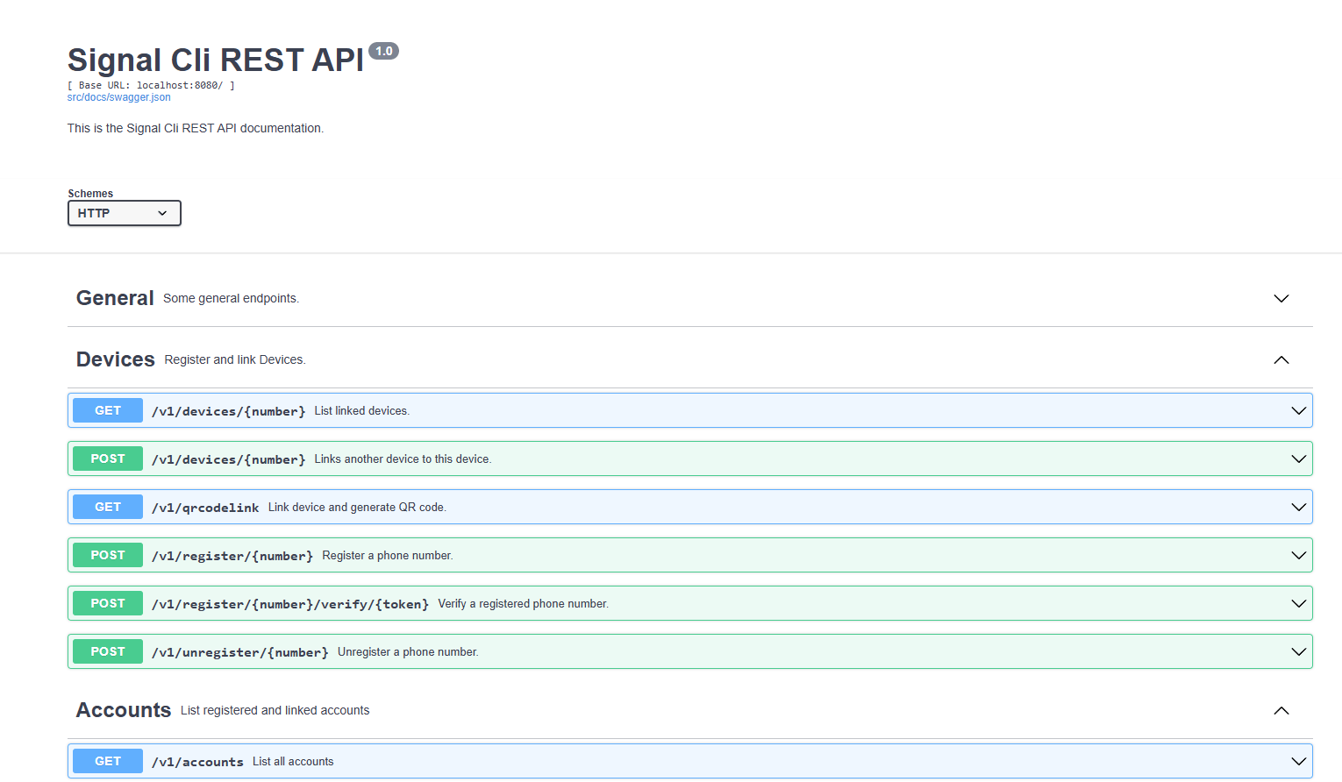Screen dimensions: 1342x782
Task: Click 'List linked devices.' description
Action: 362,410
